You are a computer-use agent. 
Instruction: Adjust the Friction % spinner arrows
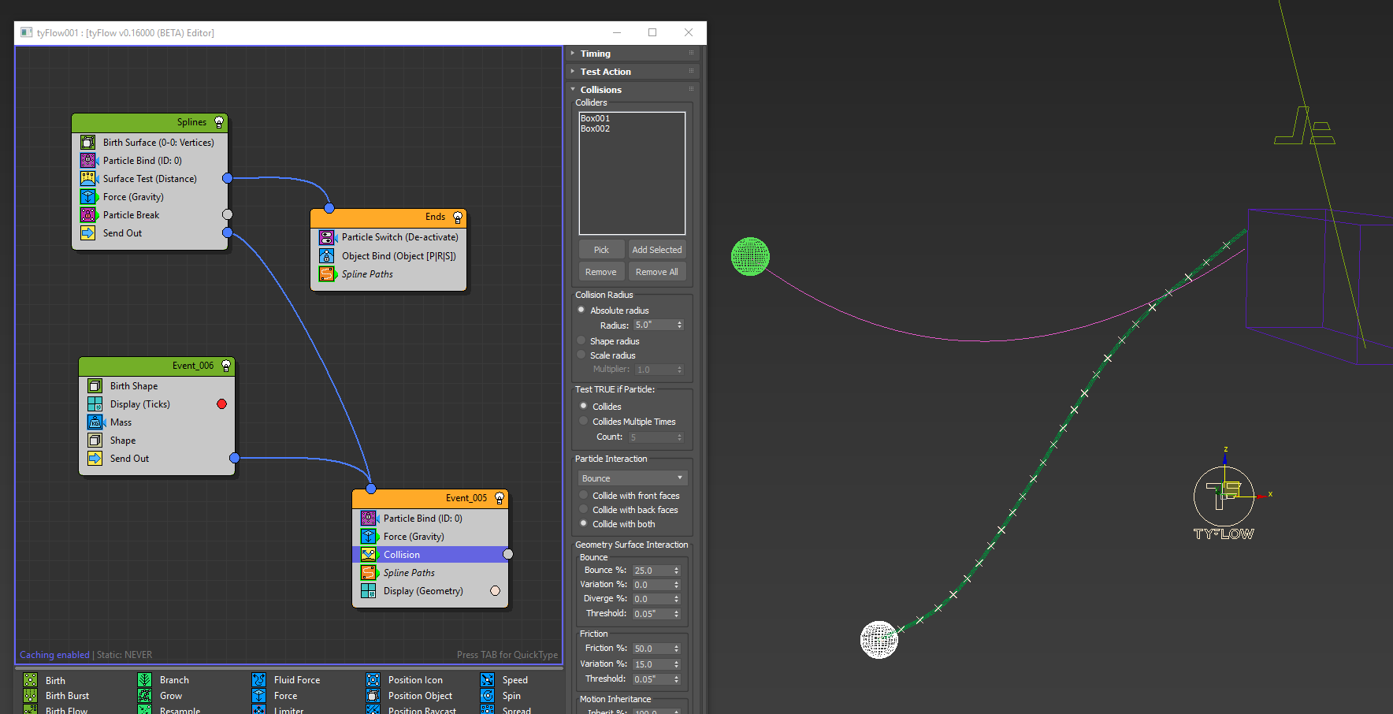tap(676, 649)
